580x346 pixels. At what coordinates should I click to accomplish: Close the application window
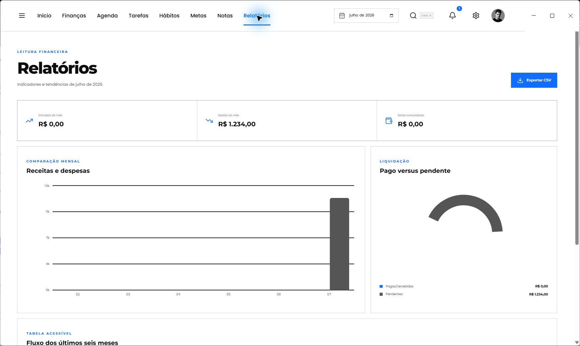571,16
